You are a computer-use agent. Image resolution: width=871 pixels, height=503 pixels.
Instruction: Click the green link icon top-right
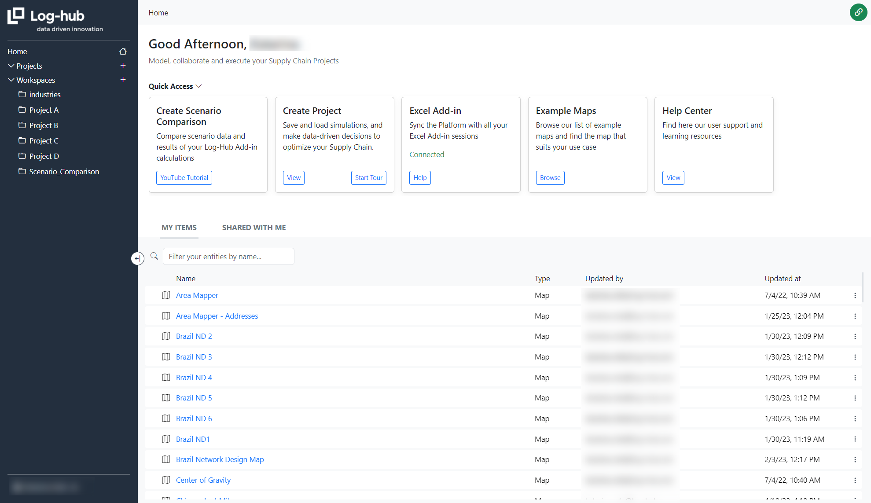click(x=858, y=12)
